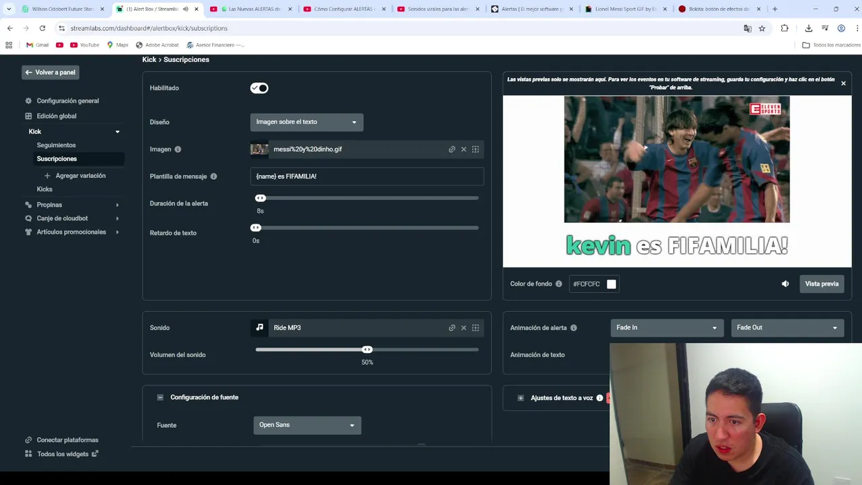Go back in browser history
This screenshot has height=485, width=862.
pyautogui.click(x=9, y=28)
